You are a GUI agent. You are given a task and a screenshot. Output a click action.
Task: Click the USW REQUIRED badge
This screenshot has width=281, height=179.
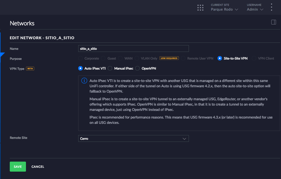click(169, 58)
